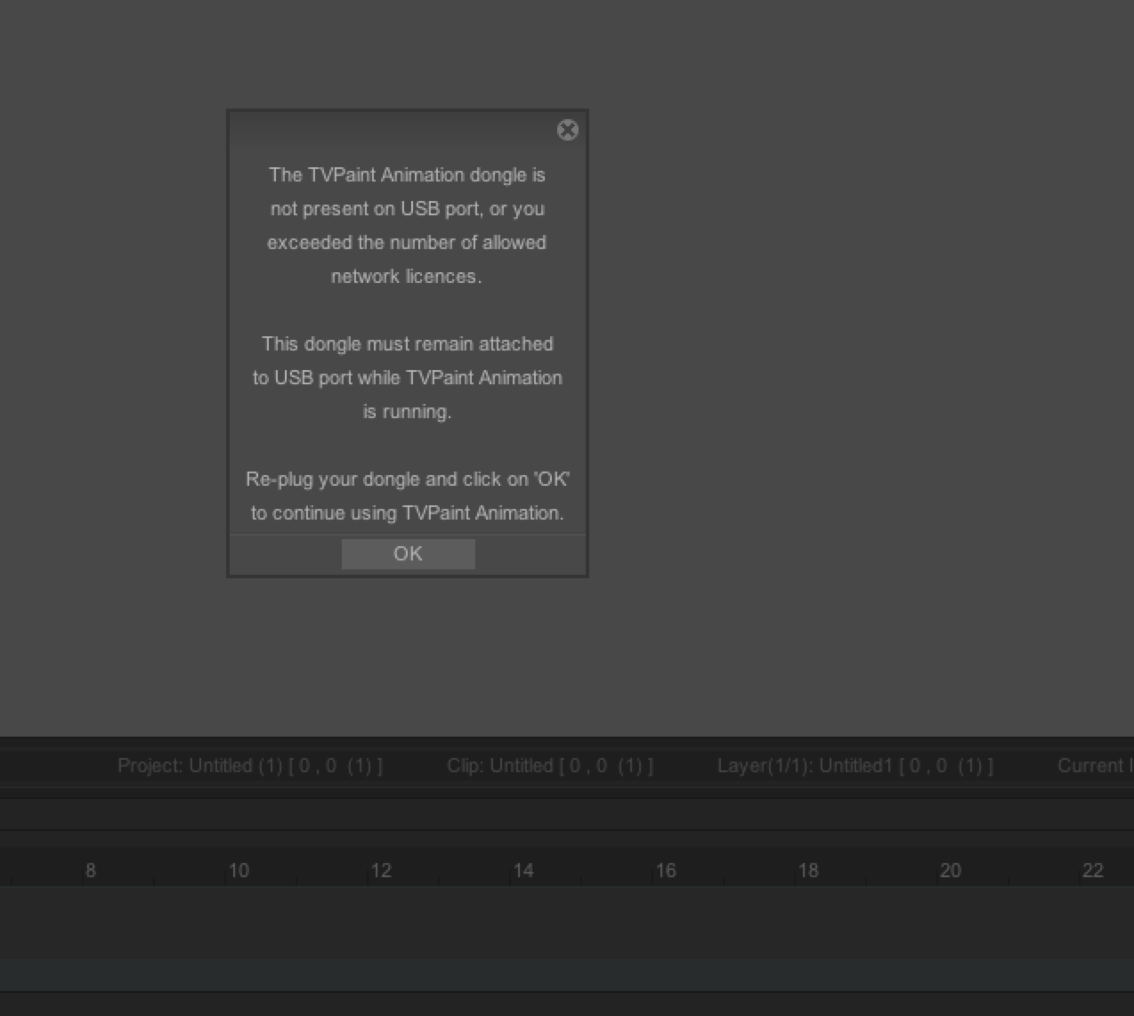Jump to frame 20 on the timeline ruler
The width and height of the screenshot is (1134, 1016).
tap(951, 870)
